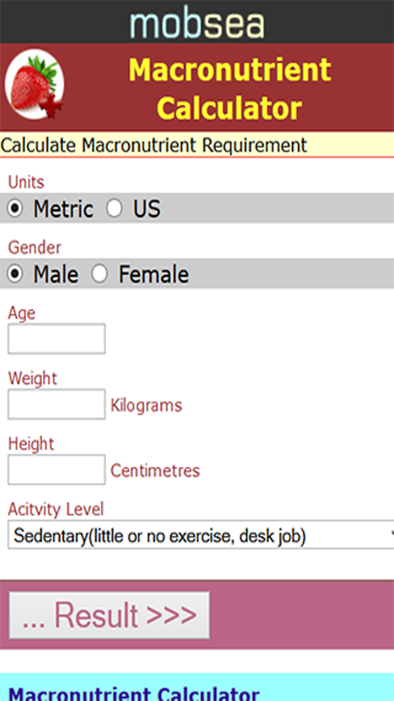Choose Male gender option
This screenshot has width=394, height=701.
15,274
